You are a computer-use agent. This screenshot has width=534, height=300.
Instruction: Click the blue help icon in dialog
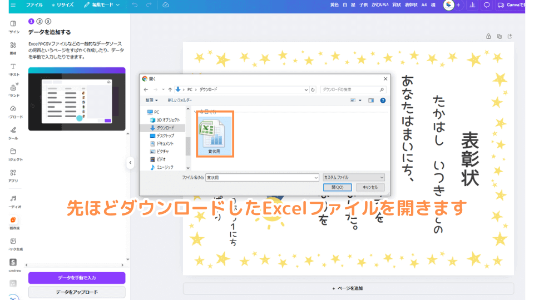pyautogui.click(x=383, y=101)
